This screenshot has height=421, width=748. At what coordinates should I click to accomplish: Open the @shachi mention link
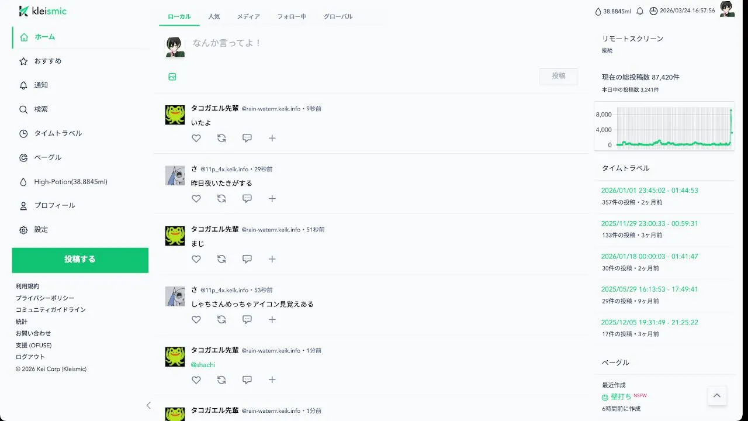click(203, 365)
